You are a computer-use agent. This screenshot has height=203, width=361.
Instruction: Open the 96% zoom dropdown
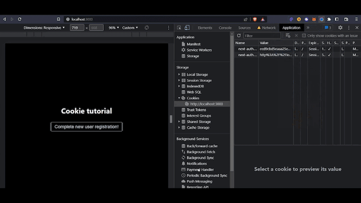tap(114, 28)
